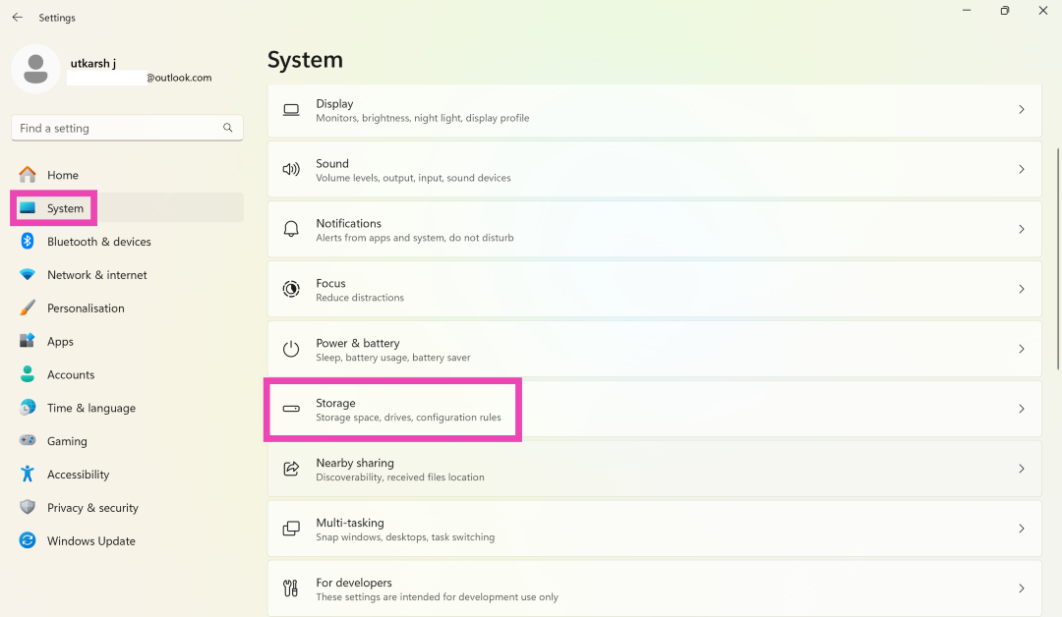Screen dimensions: 1062x617
Task: Select Apps in the left sidebar
Action: [60, 342]
